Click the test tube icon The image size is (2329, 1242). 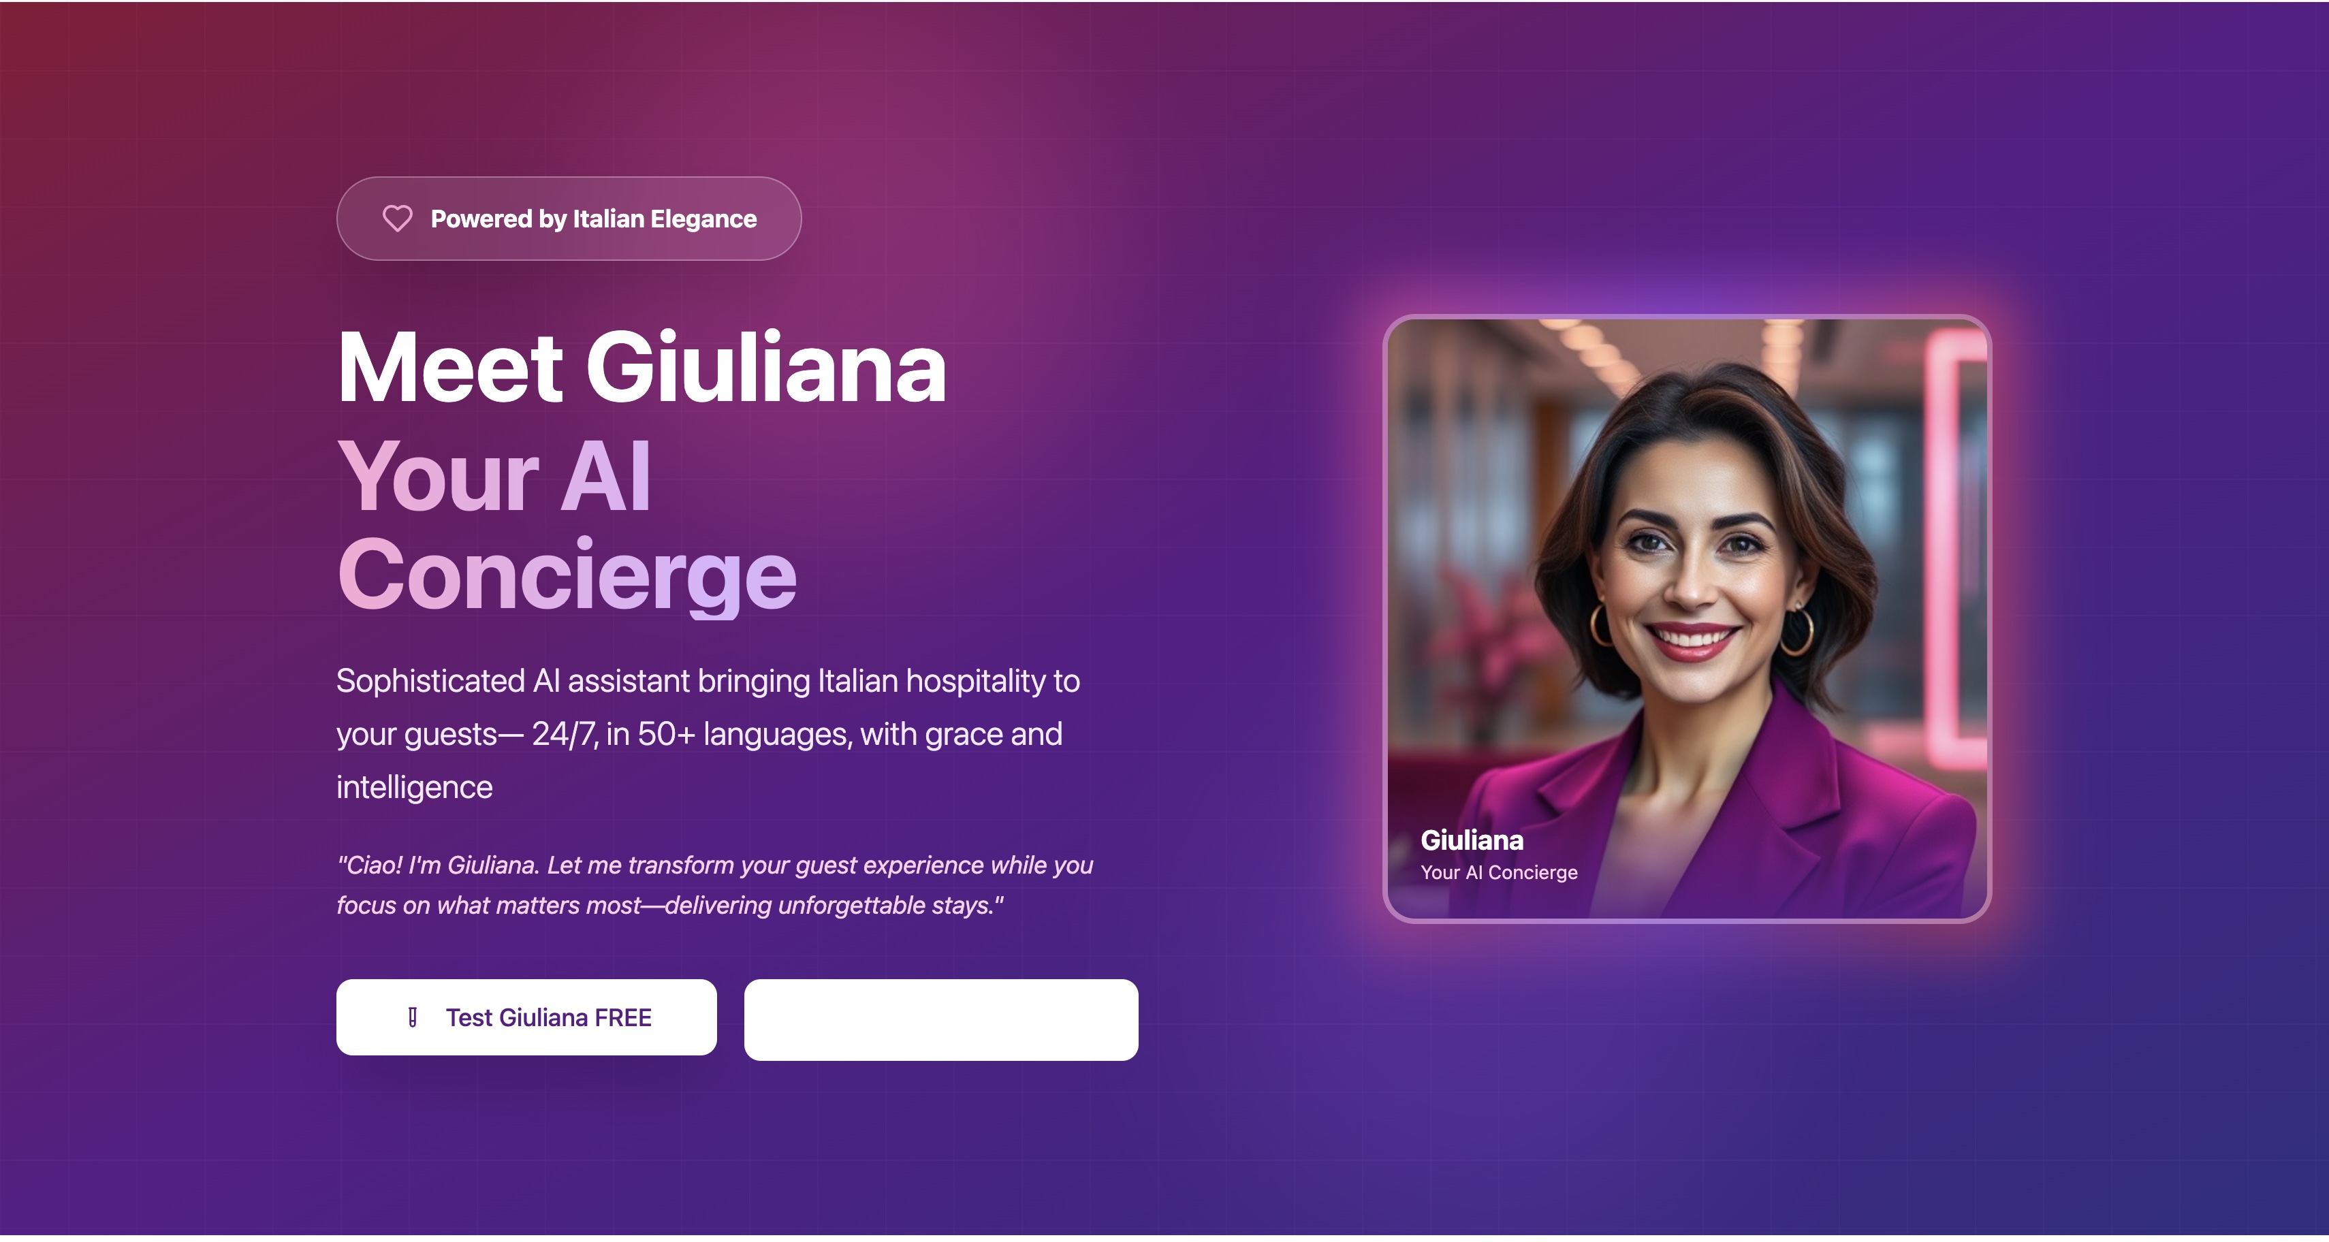point(412,1017)
